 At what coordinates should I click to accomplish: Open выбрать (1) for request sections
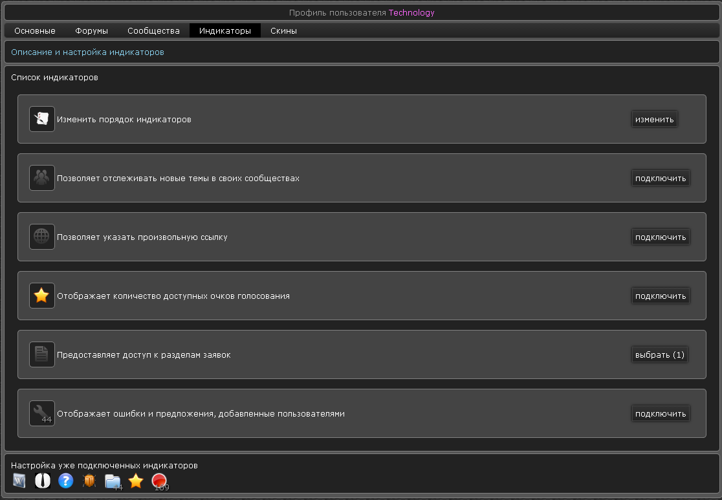click(x=659, y=354)
